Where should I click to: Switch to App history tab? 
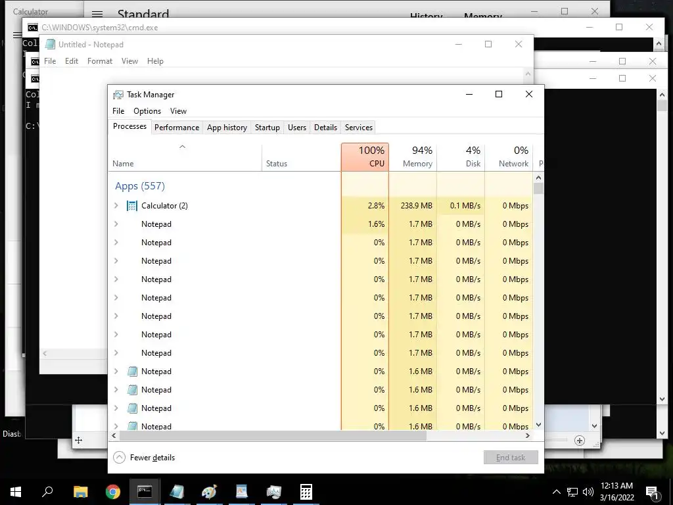click(227, 128)
